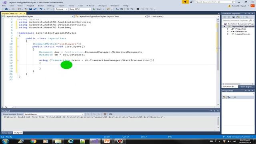Undo the last edit
This screenshot has width=256, height=144.
pyautogui.click(x=41, y=9)
